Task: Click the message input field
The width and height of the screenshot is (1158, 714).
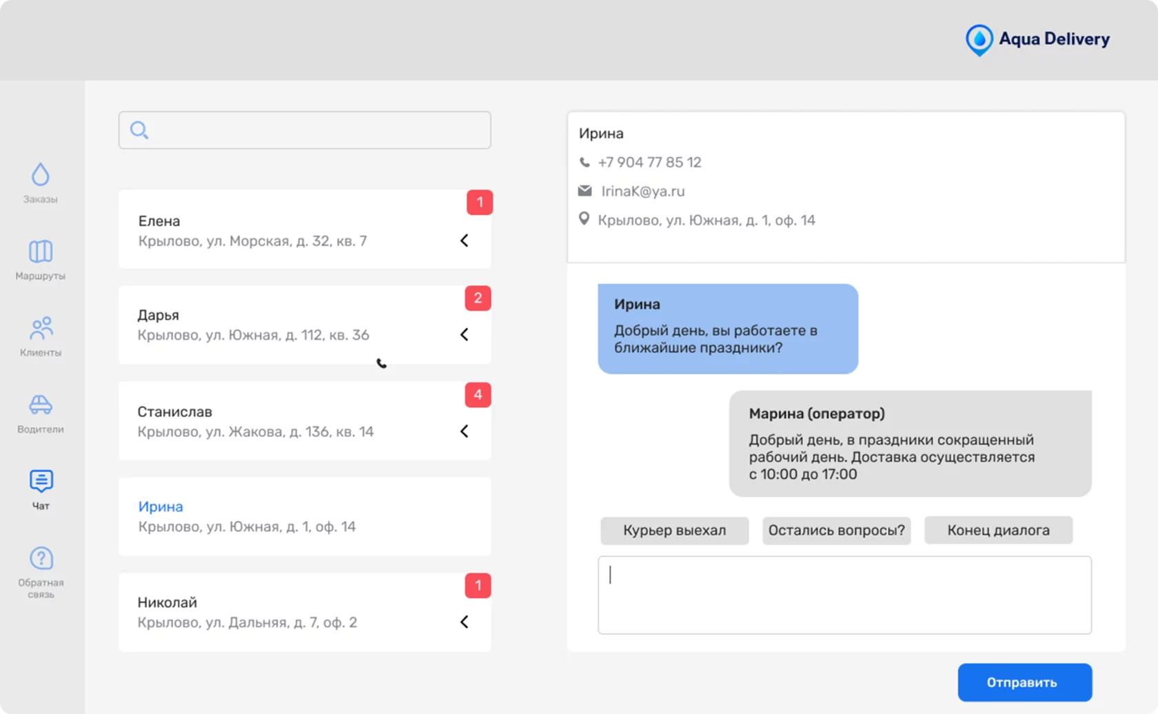Action: [844, 595]
